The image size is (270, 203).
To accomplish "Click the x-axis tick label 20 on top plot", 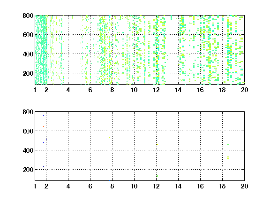I will (244, 90).
